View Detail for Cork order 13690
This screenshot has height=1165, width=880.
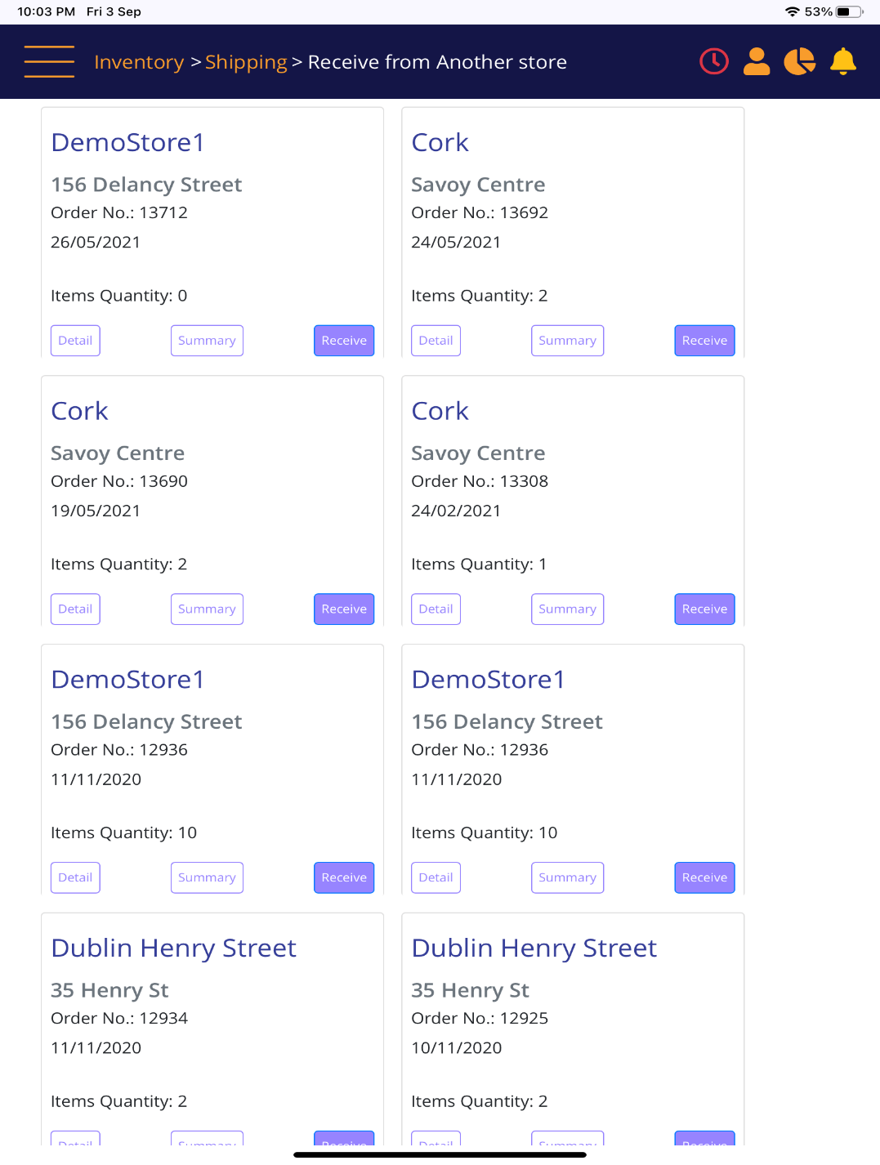[x=75, y=609]
